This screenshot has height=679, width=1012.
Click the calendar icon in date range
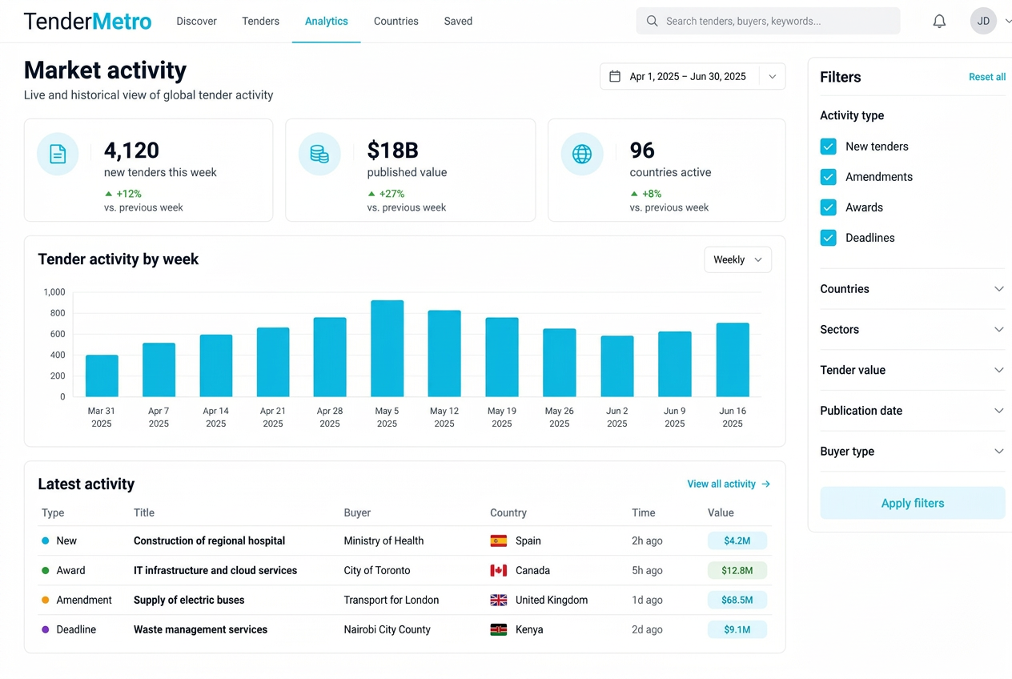coord(615,76)
